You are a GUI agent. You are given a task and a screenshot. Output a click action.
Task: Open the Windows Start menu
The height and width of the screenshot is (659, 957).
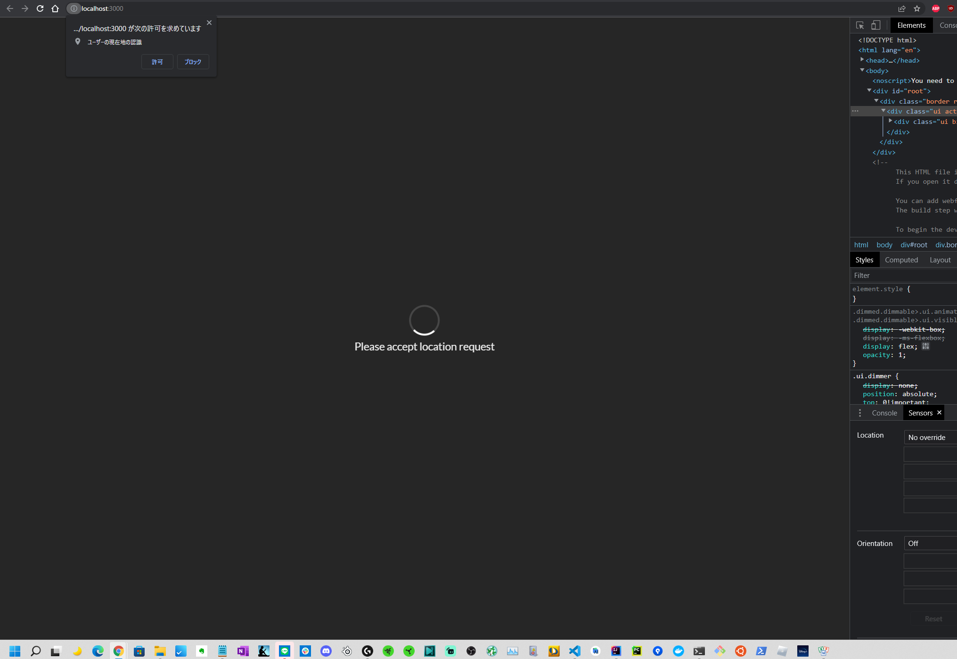[x=15, y=651]
